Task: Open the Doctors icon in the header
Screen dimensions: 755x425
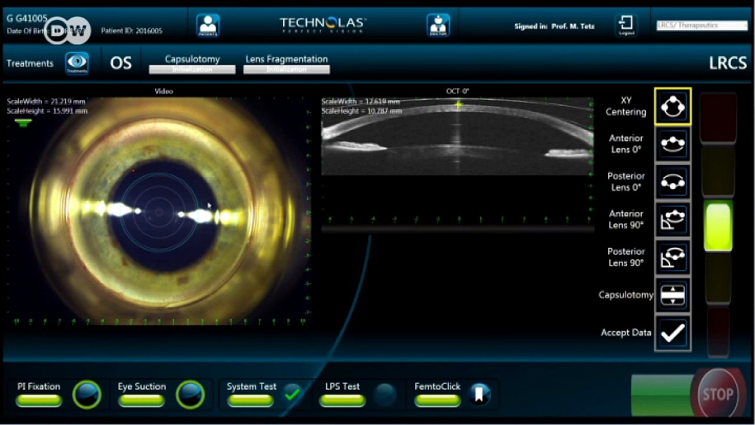Action: point(438,25)
